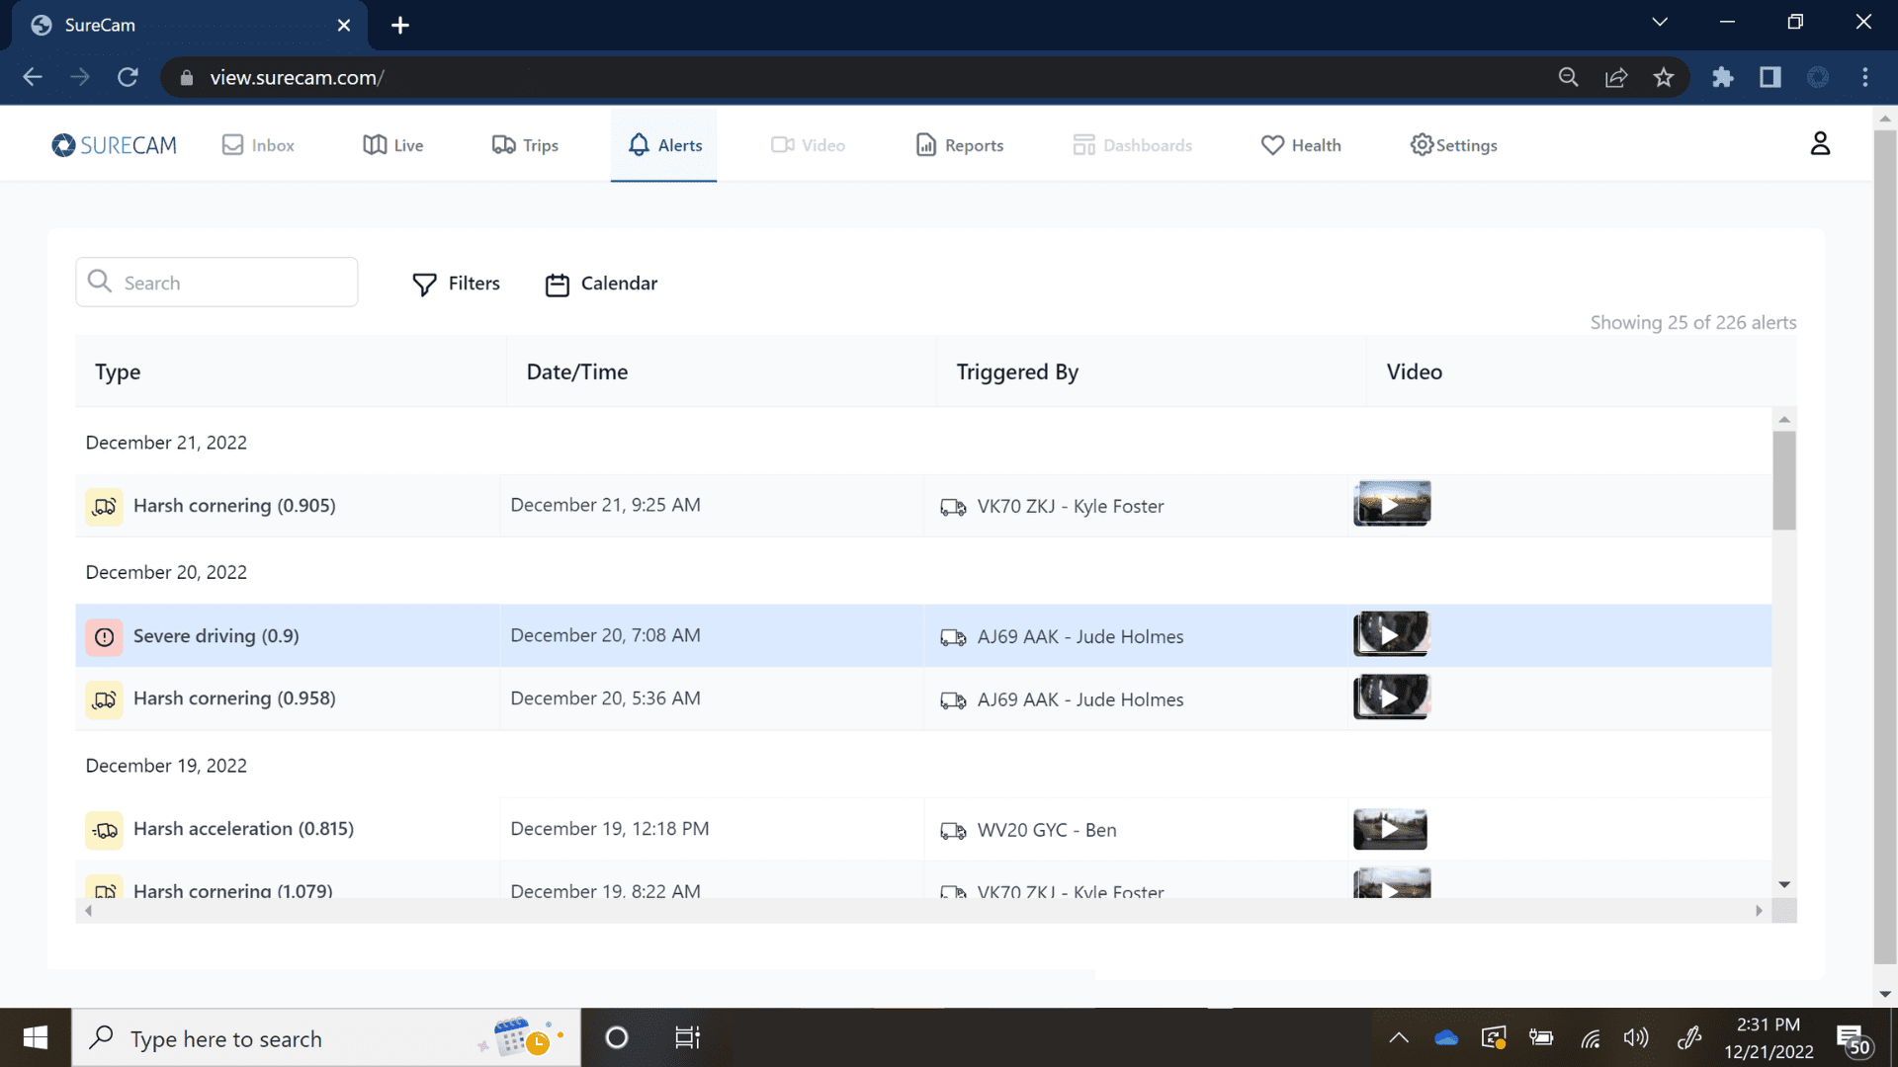Select the Severe driving alert row

pos(216,635)
